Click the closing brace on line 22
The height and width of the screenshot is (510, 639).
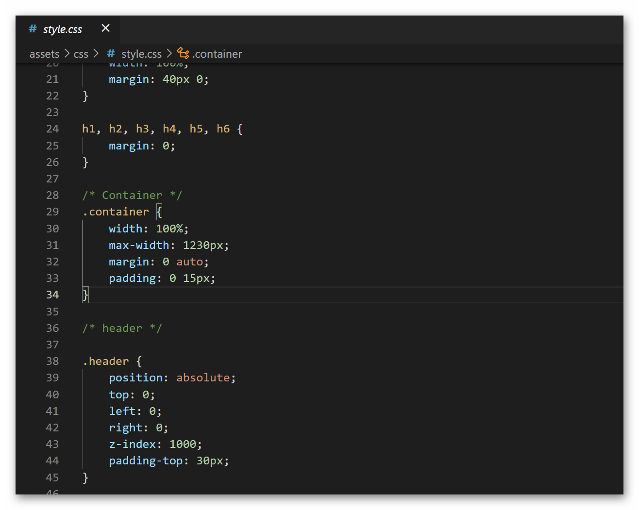85,96
